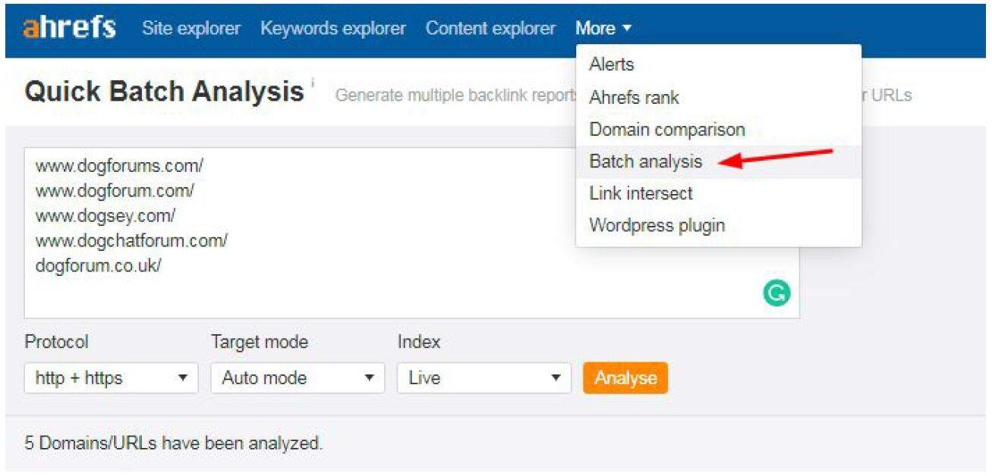Go to Content explorer
Screen dimensions: 992x476
point(490,29)
